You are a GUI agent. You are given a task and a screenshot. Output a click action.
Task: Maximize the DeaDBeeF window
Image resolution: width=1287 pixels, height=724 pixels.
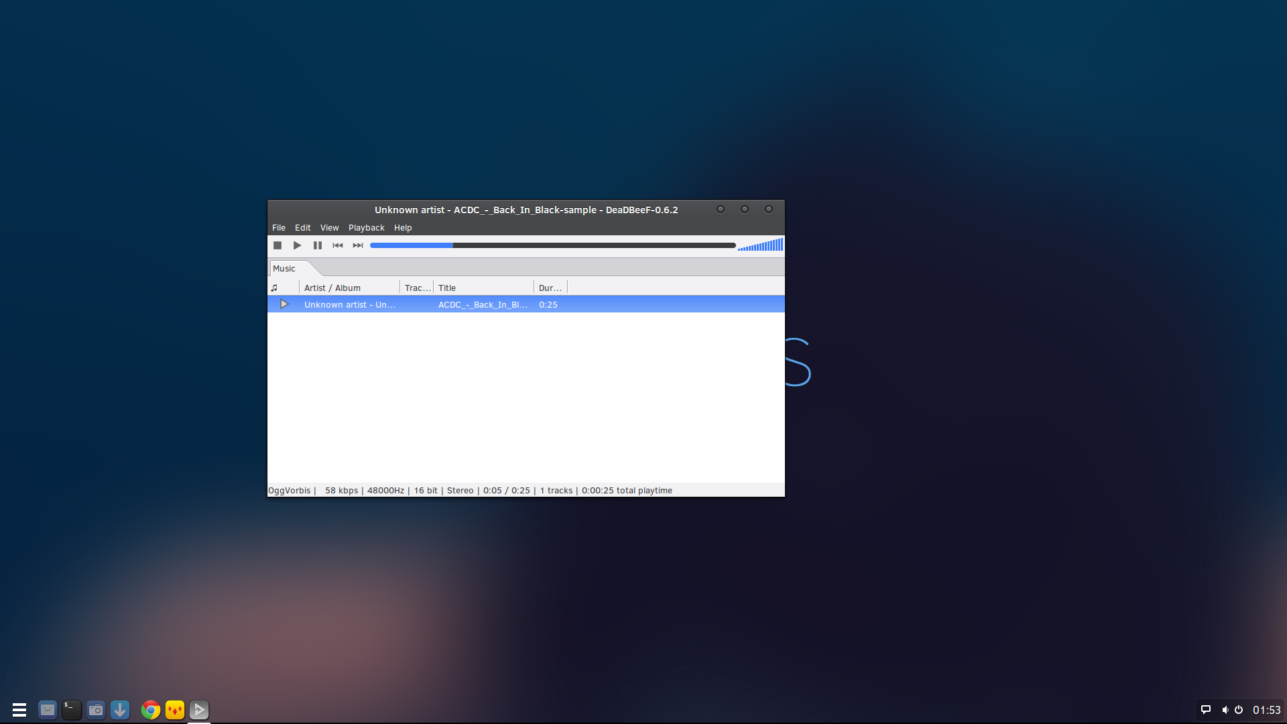coord(745,209)
